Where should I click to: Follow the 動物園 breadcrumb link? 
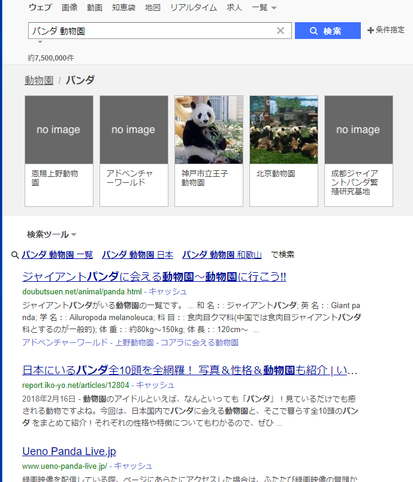[39, 80]
